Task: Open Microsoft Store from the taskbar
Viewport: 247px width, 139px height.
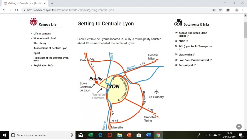Action: [x=139, y=135]
